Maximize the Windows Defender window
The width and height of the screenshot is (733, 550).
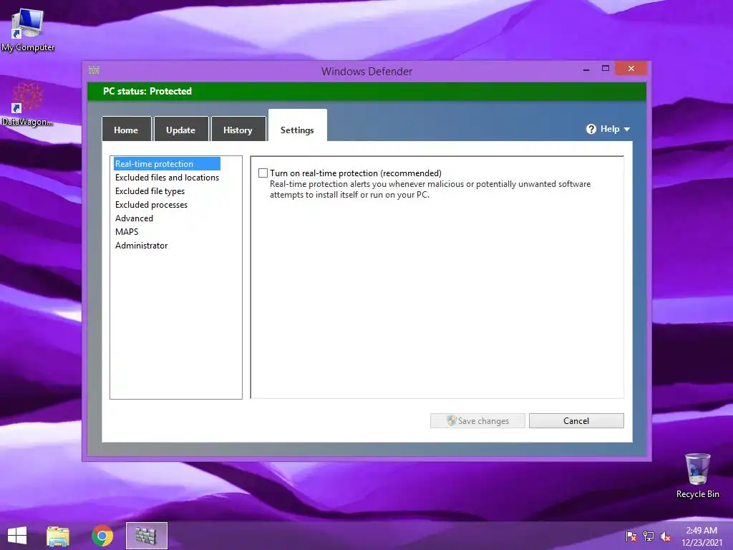[x=606, y=69]
